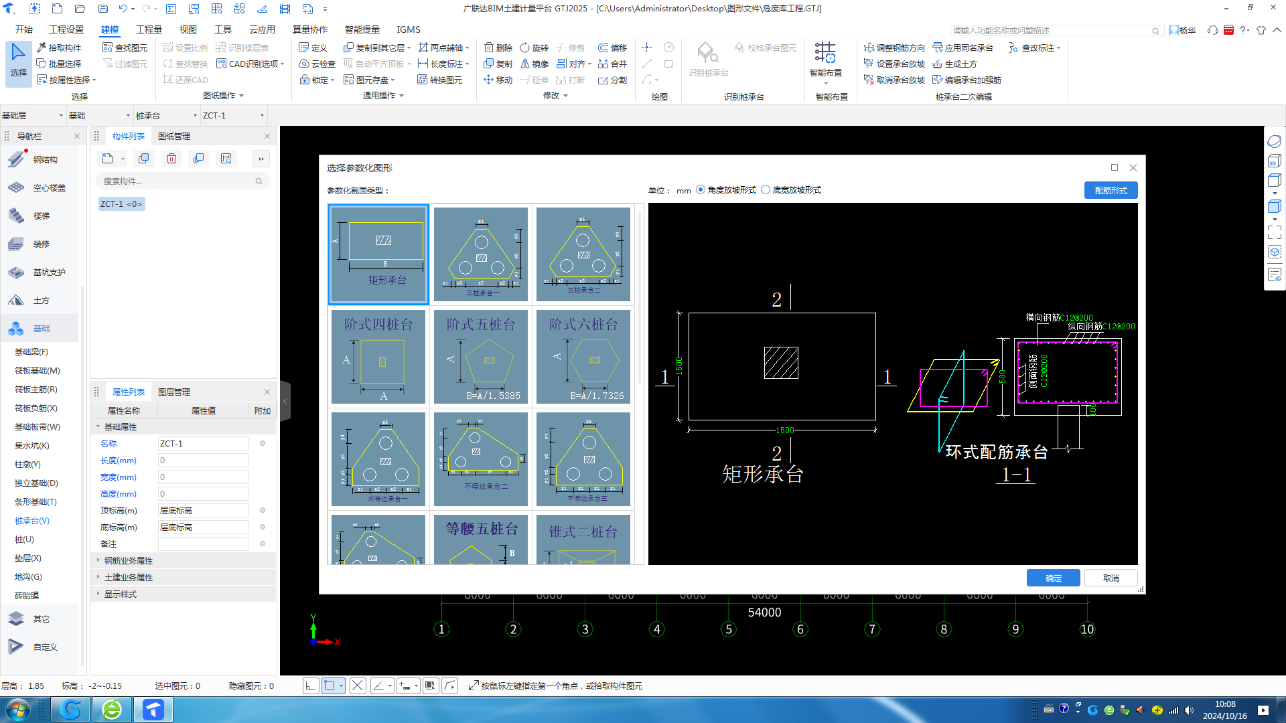This screenshot has height=723, width=1286.
Task: Open 查找图元 find element tool
Action: point(125,48)
